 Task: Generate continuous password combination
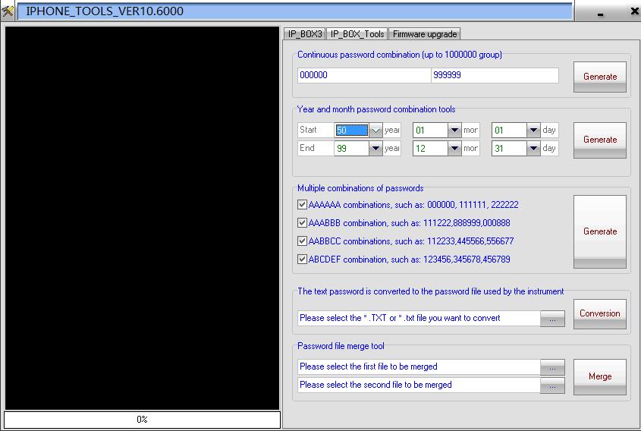coord(600,77)
